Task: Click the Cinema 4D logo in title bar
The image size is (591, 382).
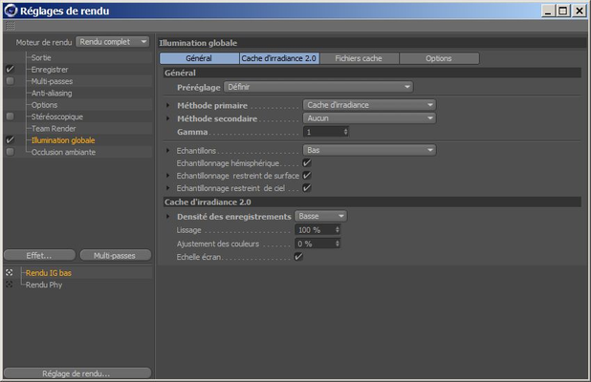Action: (11, 11)
